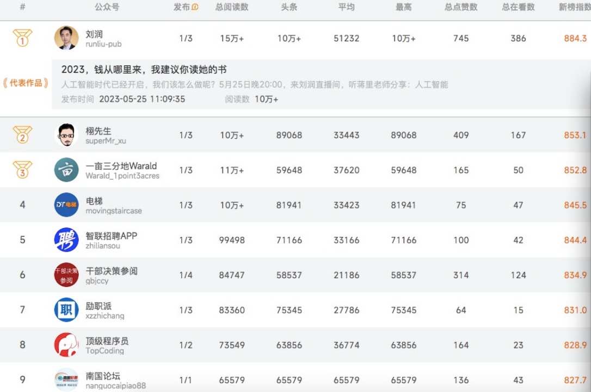This screenshot has width=591, height=392.
Task: Sort by 平均 column header
Action: pos(347,7)
